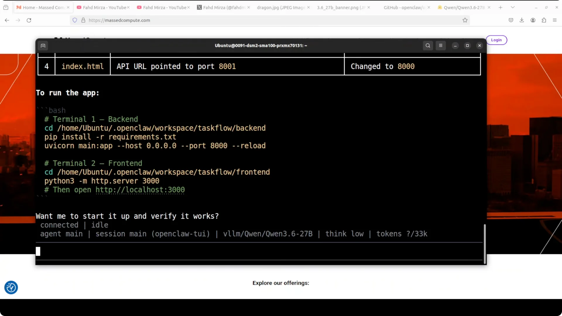
Task: Open the Firefox View icon
Action: (x=6, y=8)
